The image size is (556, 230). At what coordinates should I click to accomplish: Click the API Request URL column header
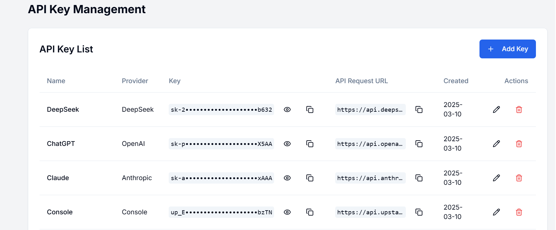pos(362,81)
